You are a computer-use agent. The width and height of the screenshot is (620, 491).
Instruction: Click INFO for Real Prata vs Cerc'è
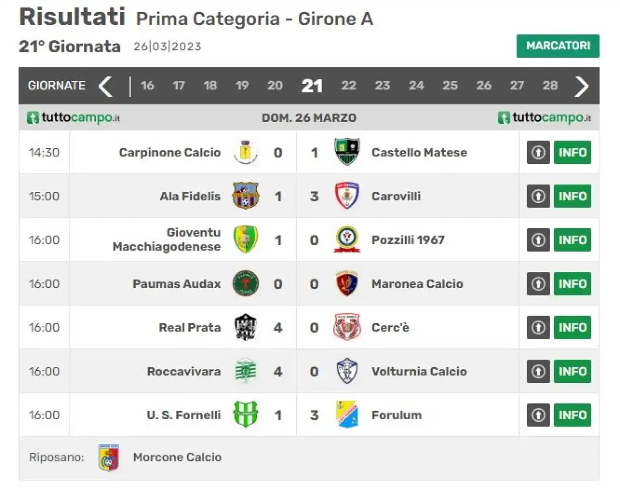[x=573, y=327]
